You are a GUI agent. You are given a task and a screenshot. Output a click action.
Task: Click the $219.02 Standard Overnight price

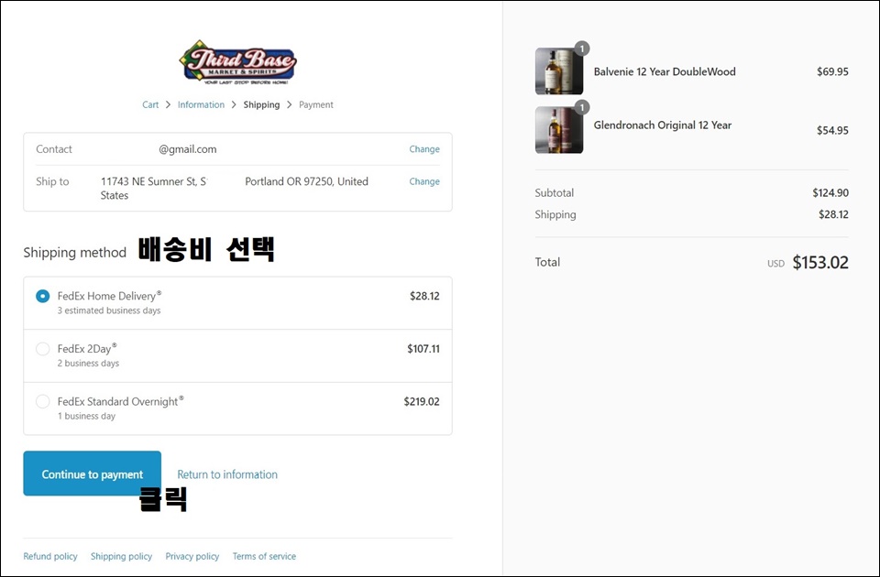(422, 401)
